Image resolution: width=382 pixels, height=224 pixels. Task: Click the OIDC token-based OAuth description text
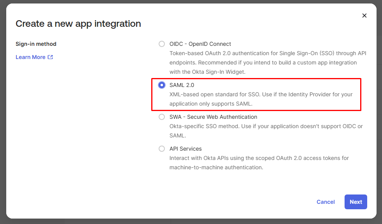(263, 63)
